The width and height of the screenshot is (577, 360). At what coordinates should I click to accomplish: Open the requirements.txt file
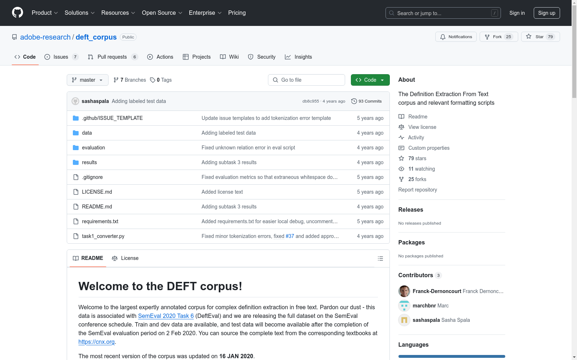tap(100, 221)
